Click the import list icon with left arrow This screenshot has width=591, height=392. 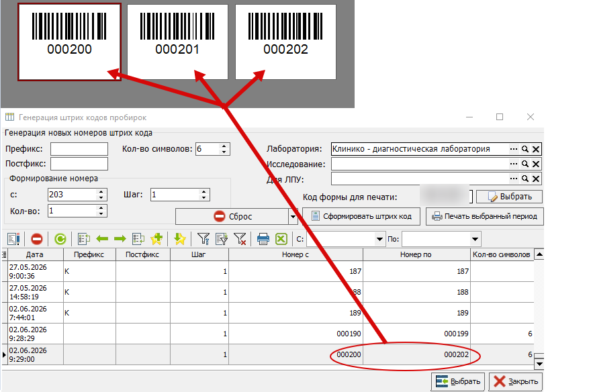[x=138, y=239]
